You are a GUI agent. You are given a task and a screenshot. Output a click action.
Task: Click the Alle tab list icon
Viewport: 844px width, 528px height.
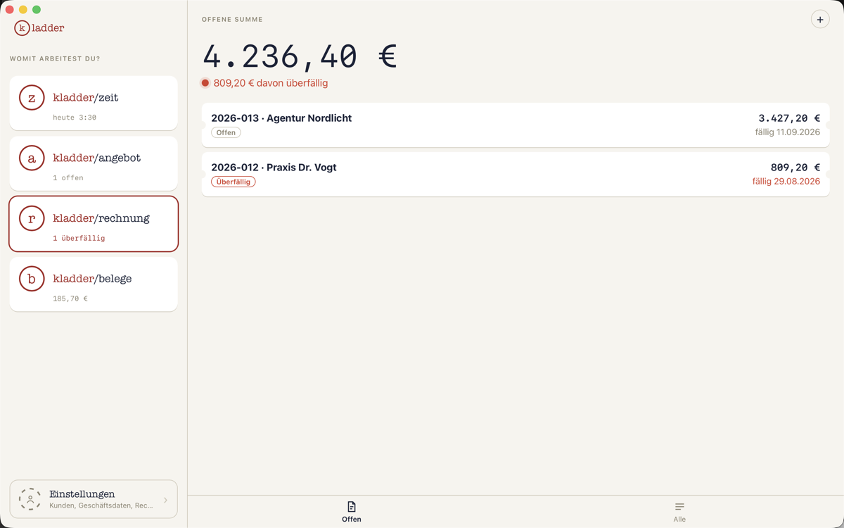[679, 507]
